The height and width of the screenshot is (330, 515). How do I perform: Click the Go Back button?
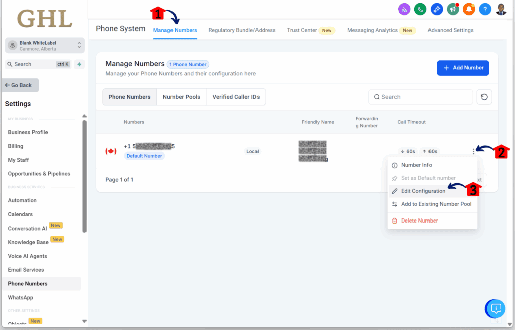[x=20, y=85]
